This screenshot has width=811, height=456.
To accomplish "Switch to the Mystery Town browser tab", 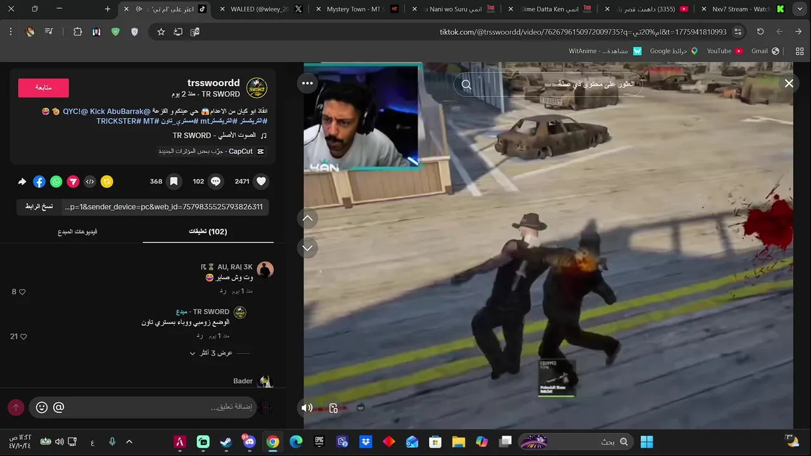I will point(356,9).
